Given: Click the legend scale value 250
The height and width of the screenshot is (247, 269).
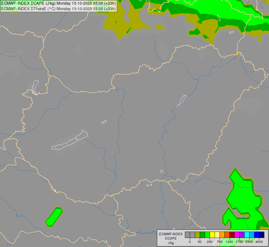Looking at the screenshot, I should [210, 242].
